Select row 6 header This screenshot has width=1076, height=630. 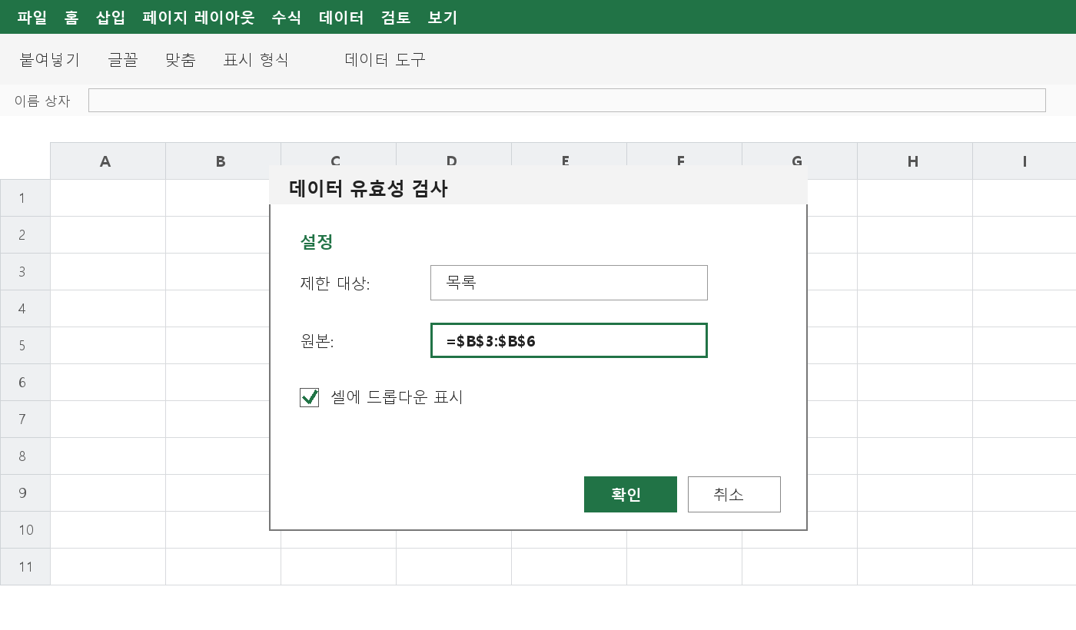pos(25,382)
